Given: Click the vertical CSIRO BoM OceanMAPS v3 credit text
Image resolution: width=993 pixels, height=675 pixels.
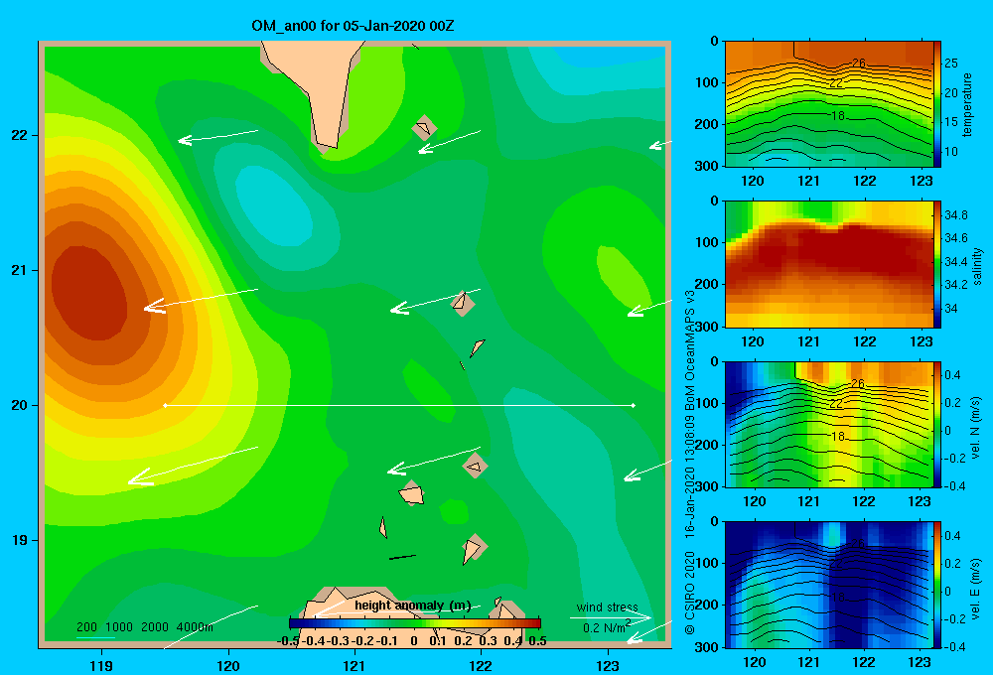Looking at the screenshot, I should [x=690, y=463].
